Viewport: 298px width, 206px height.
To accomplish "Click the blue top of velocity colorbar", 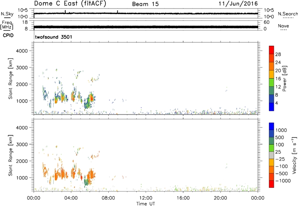I will click(272, 126).
